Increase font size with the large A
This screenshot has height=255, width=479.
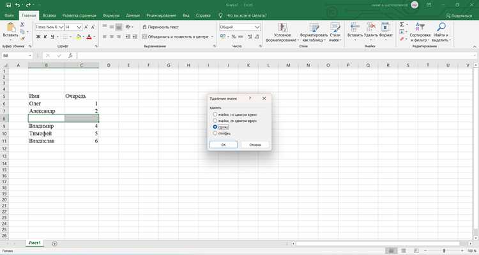tap(86, 27)
